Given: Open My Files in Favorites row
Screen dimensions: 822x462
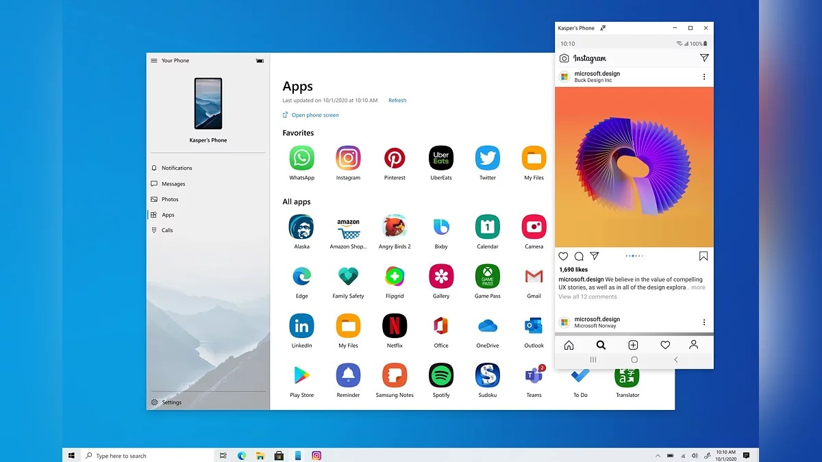Looking at the screenshot, I should (534, 157).
